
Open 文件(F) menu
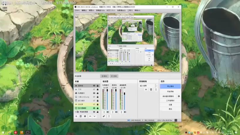[77, 10]
